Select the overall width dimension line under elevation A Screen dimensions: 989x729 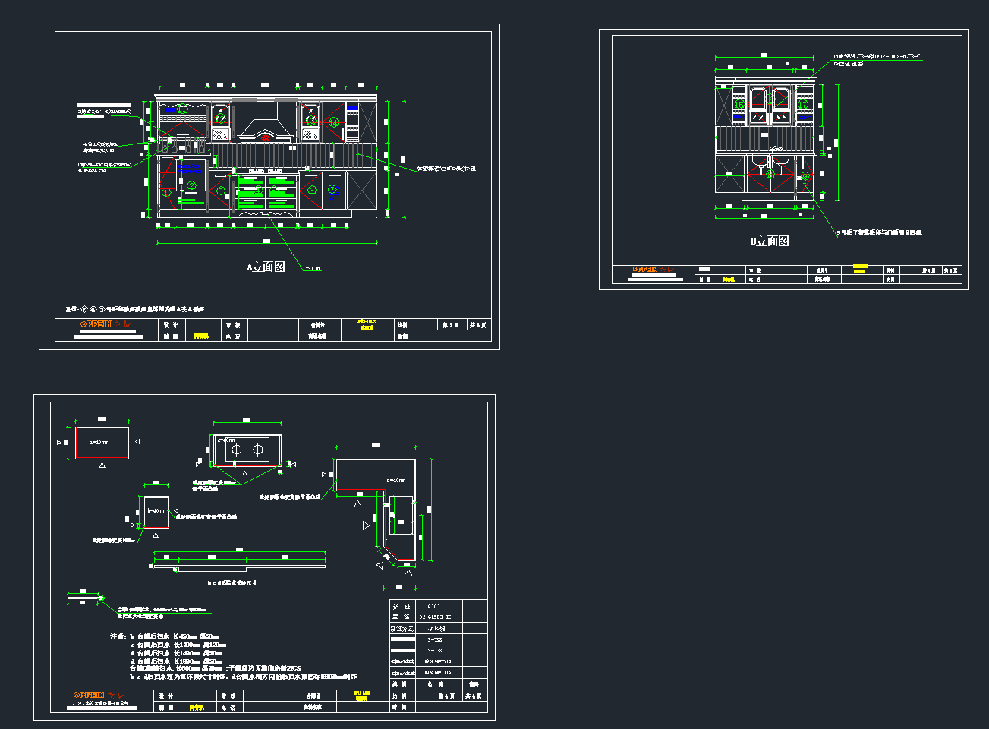266,243
